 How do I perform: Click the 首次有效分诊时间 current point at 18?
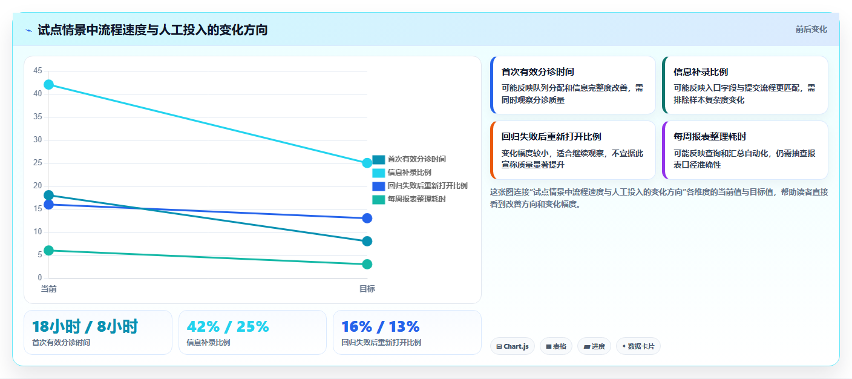[x=48, y=195]
